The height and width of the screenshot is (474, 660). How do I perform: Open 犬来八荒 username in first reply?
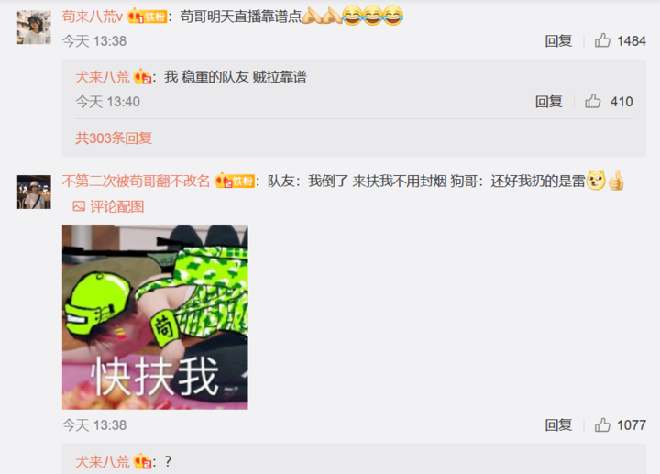point(103,77)
